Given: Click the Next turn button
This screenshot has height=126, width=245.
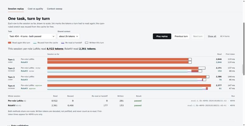Looking at the screenshot, I should pyautogui.click(x=198, y=36).
